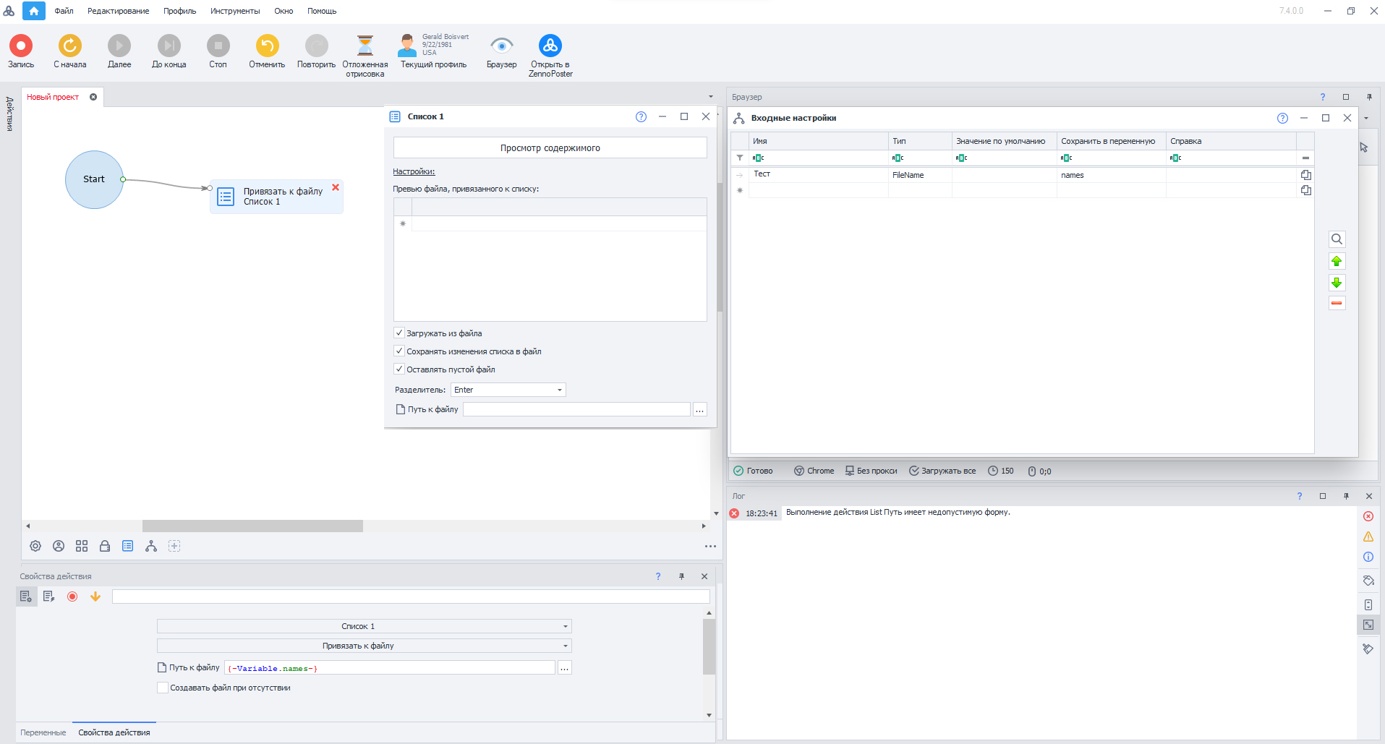The image size is (1385, 744).
Task: Open the Привязать к файлу action dropdown
Action: pos(365,646)
